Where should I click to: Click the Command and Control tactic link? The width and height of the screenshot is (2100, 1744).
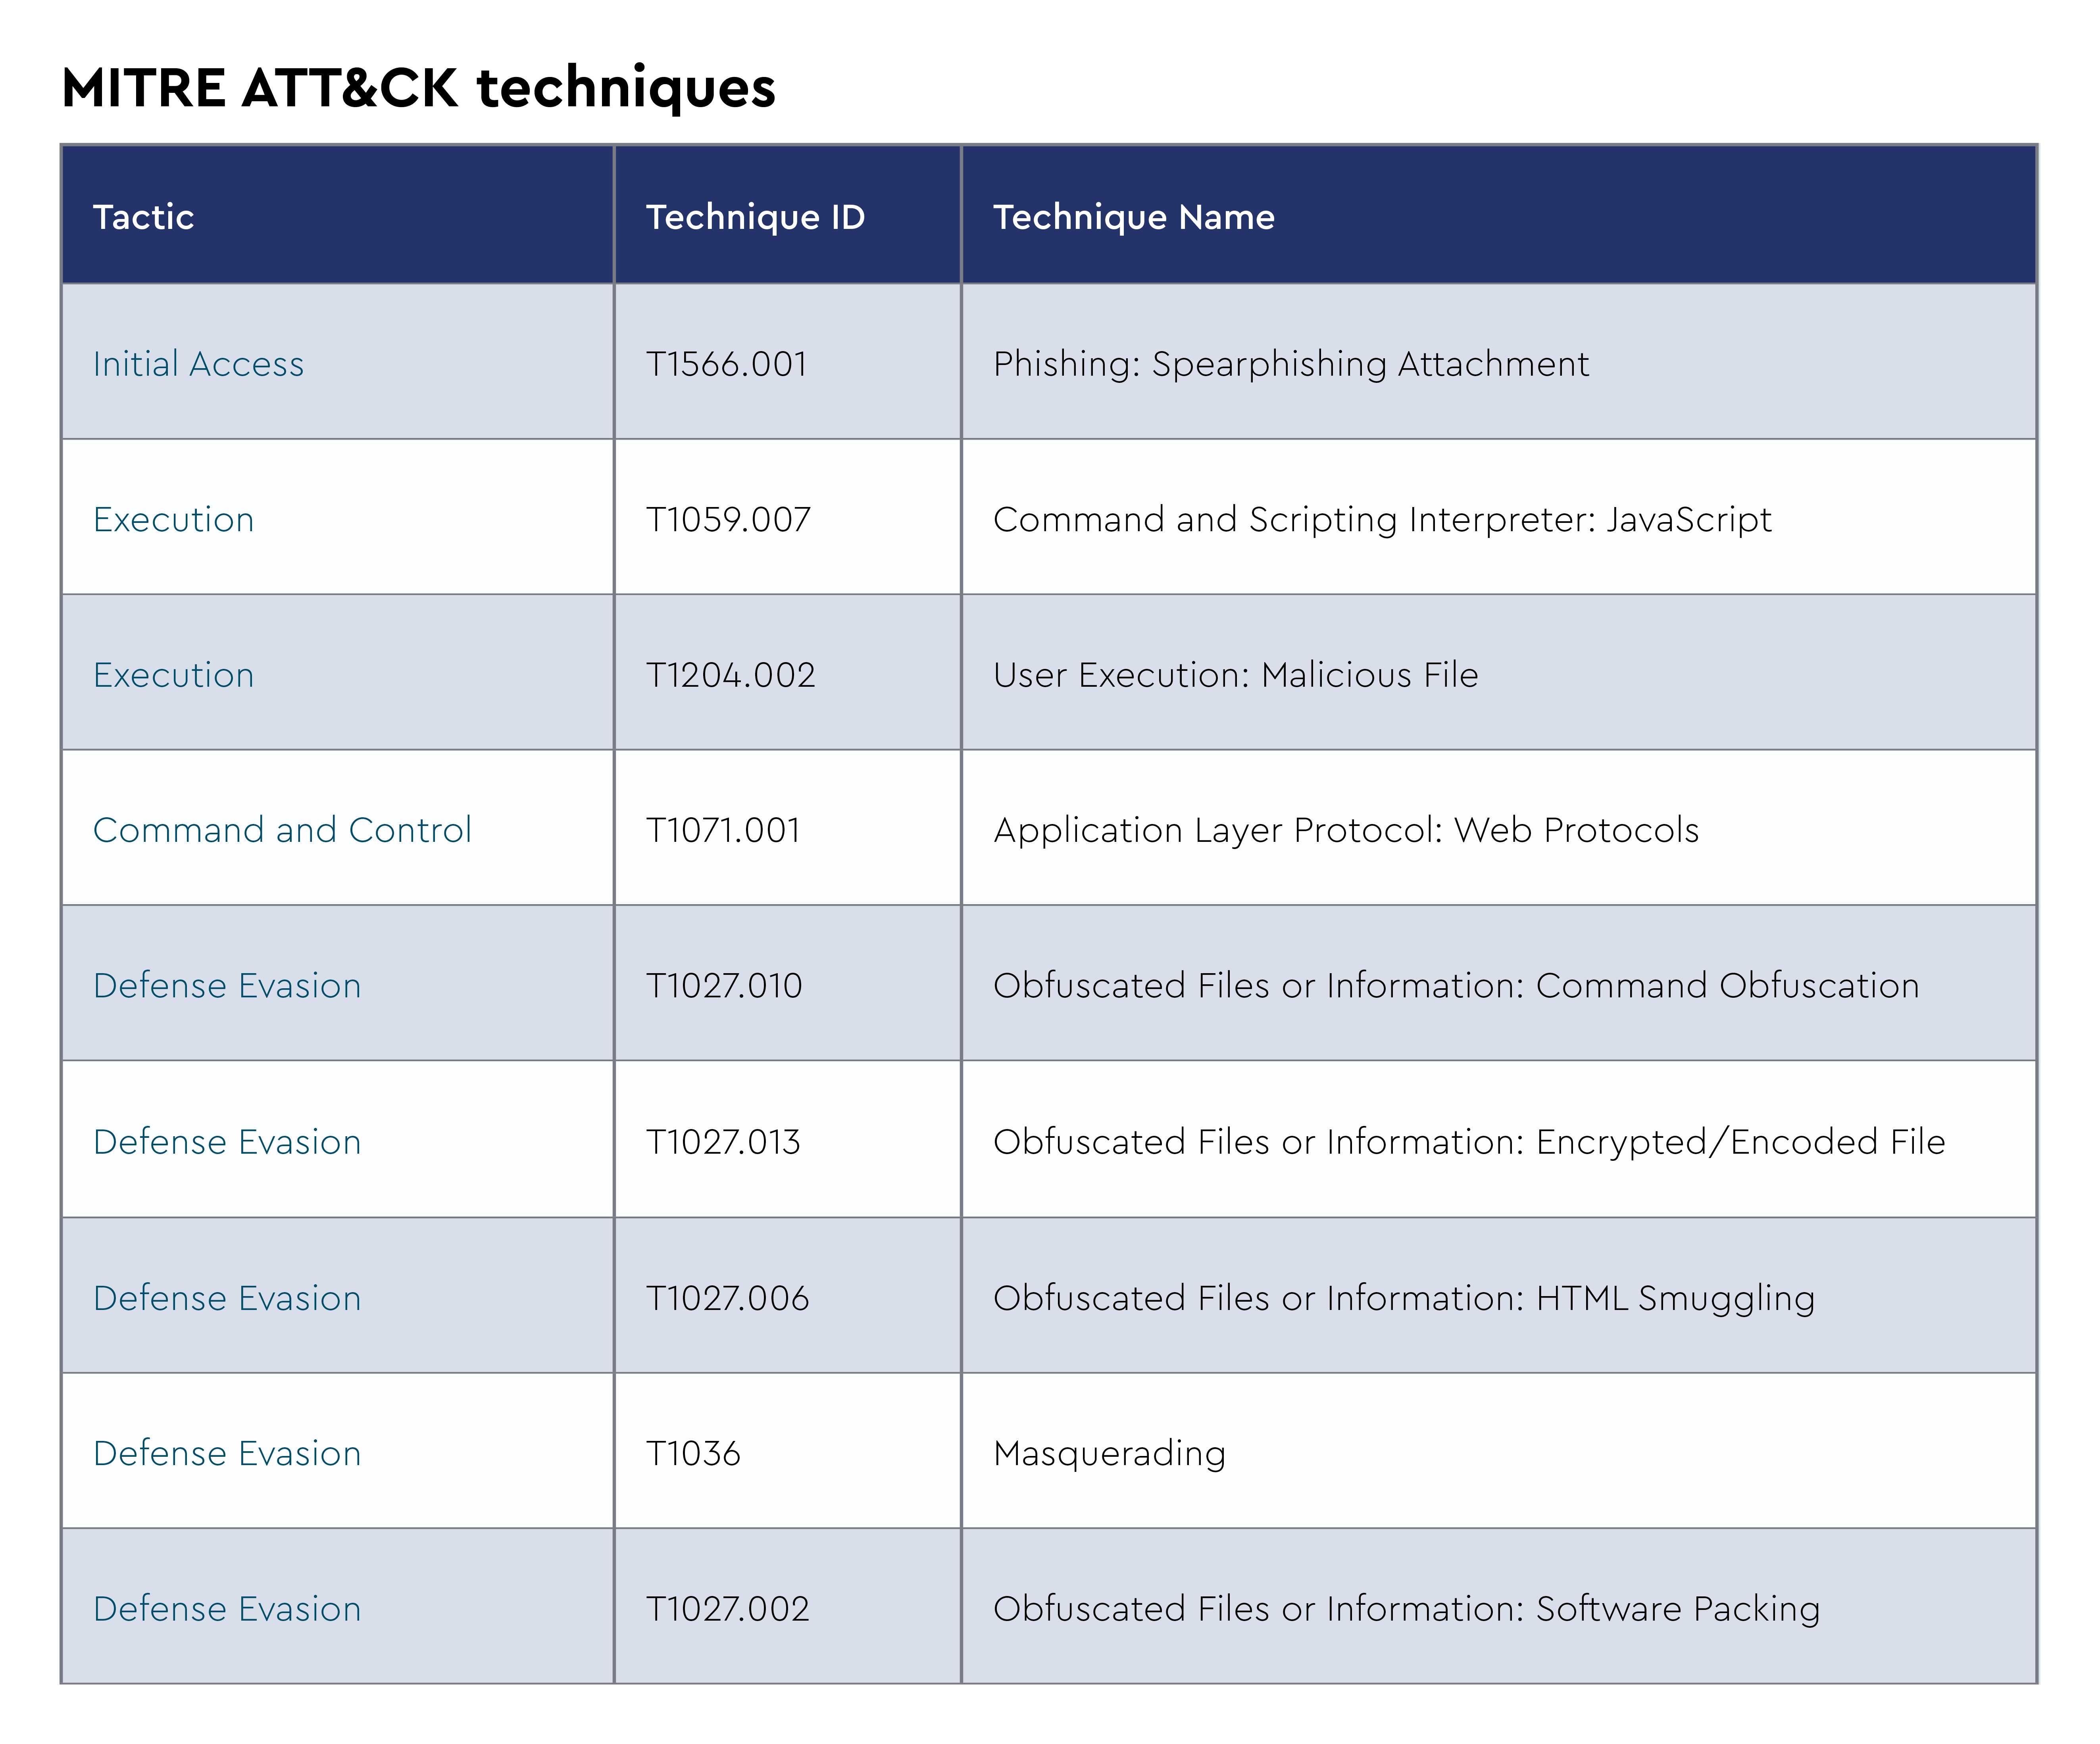click(x=282, y=830)
